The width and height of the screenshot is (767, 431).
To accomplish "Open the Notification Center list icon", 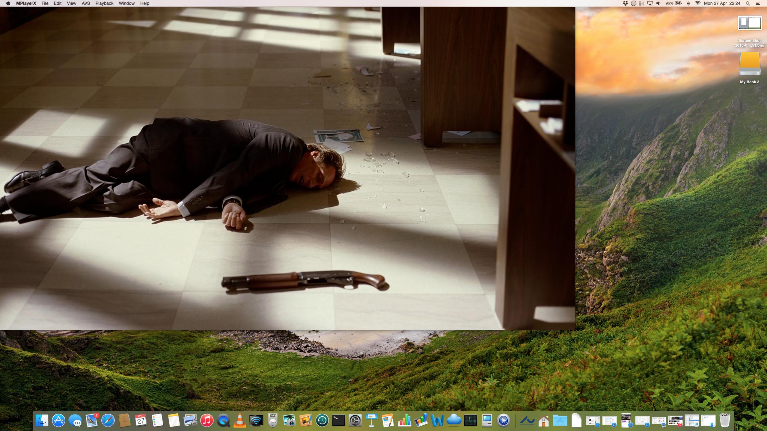I will (757, 3).
